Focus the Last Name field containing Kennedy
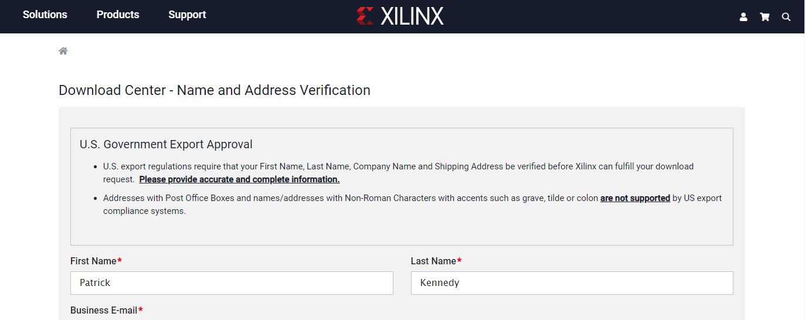Viewport: 805px width, 320px height. tap(572, 282)
